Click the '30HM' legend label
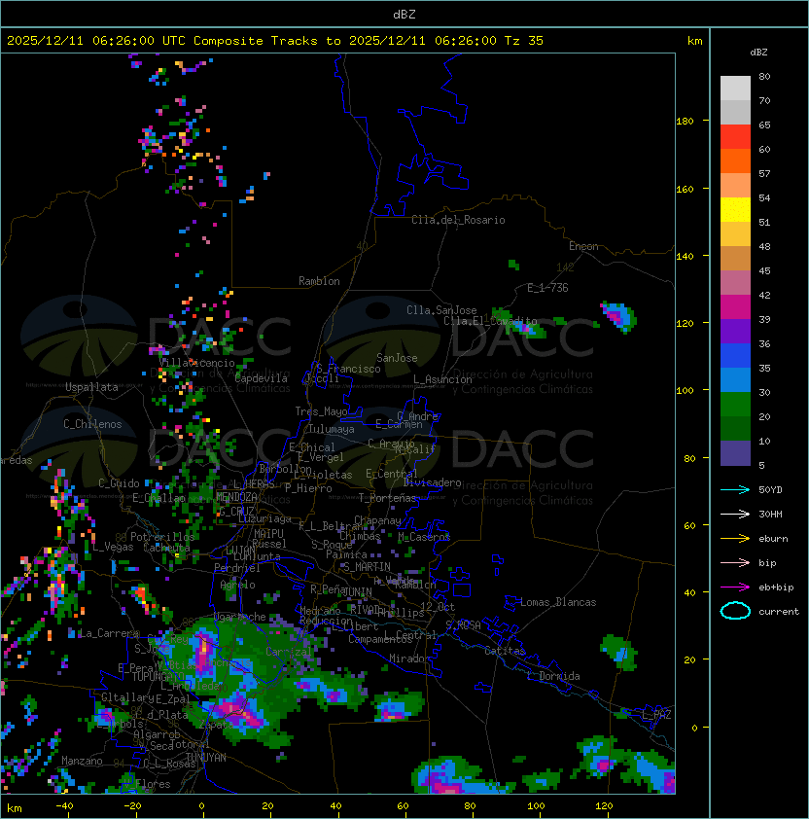 pyautogui.click(x=770, y=514)
